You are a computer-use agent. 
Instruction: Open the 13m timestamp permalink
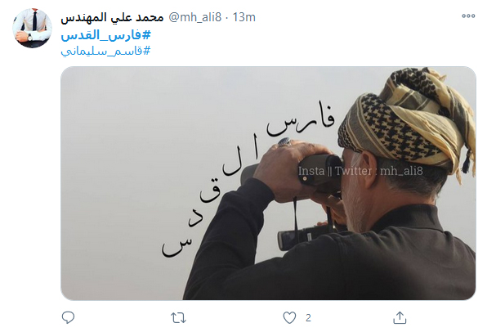tap(243, 17)
